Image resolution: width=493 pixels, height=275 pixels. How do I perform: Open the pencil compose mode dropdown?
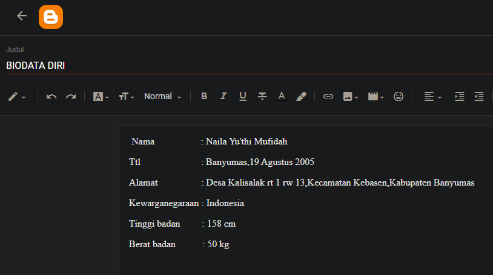pos(17,97)
